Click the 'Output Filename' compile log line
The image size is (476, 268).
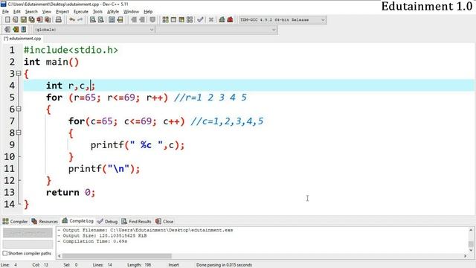pyautogui.click(x=145, y=230)
